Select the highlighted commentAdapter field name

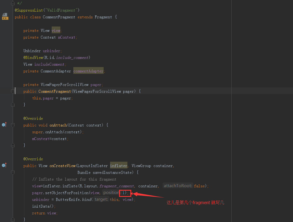[88, 71]
